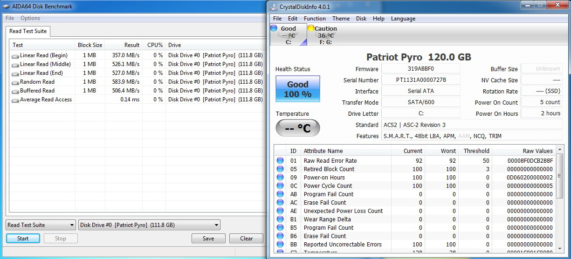Open the Help menu in CrystalDiskInfo
This screenshot has width=571, height=259.
pyautogui.click(x=378, y=19)
